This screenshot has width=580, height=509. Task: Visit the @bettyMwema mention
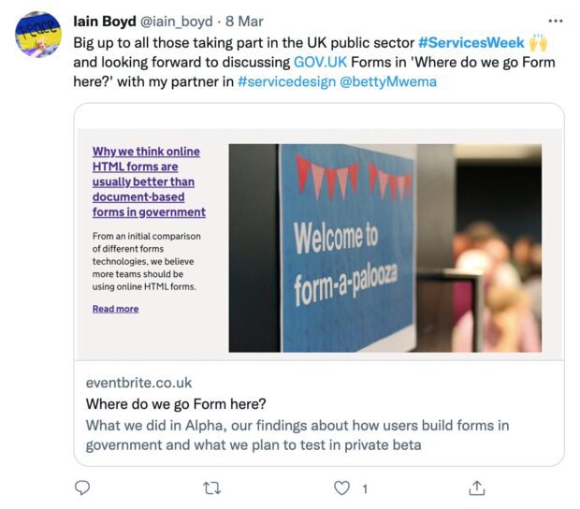[x=387, y=81]
